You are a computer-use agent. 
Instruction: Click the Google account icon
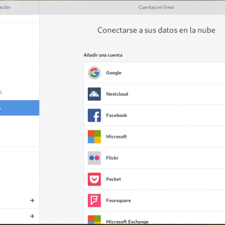tap(94, 73)
